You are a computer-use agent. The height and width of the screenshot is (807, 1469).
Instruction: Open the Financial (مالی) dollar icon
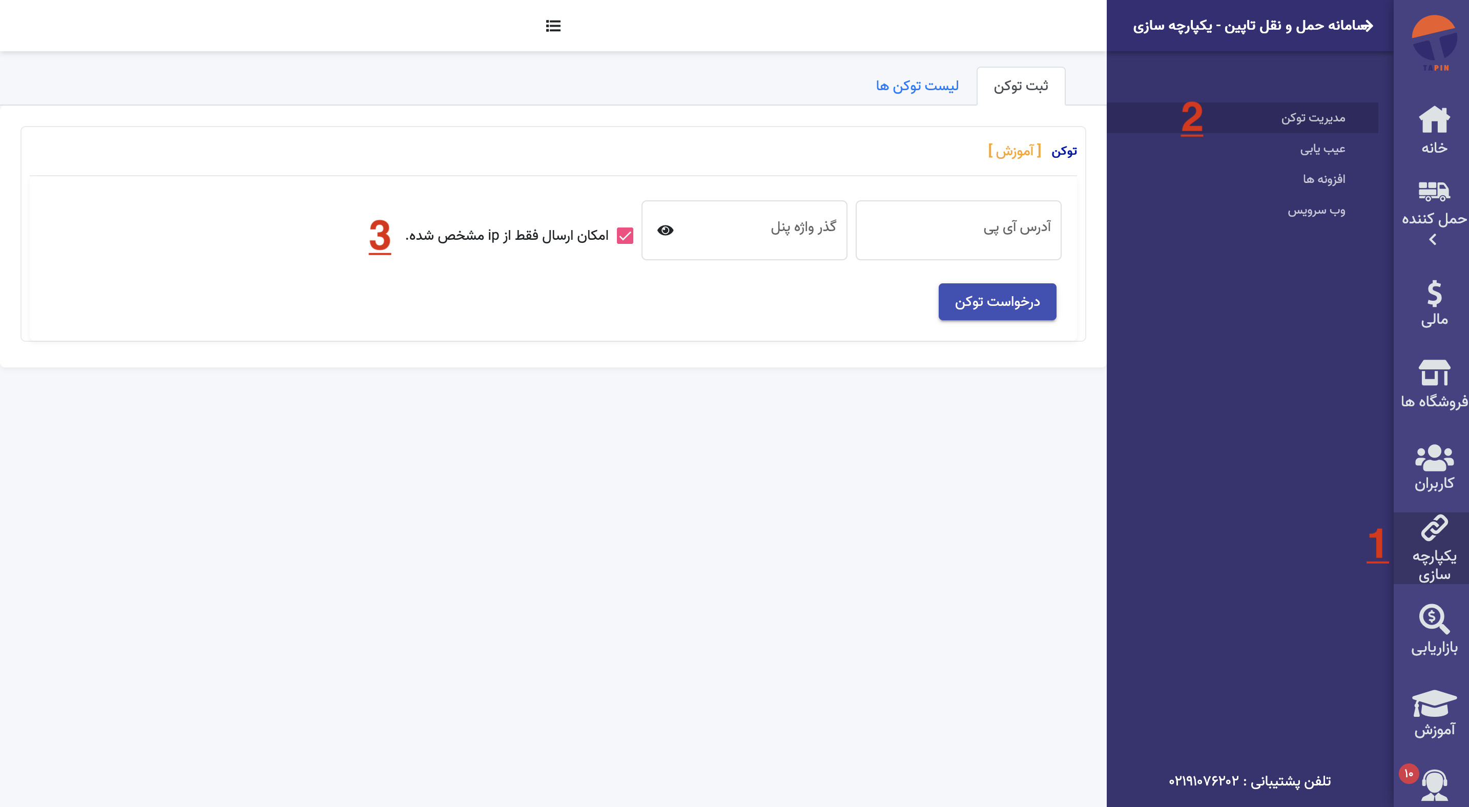coord(1434,294)
